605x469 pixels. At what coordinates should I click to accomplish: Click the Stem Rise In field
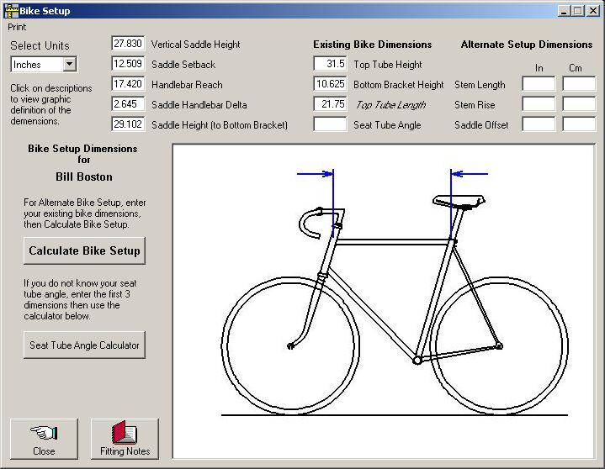[539, 104]
